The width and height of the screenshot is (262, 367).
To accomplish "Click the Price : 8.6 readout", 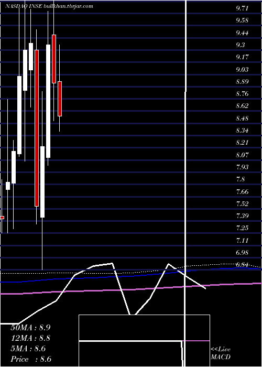I will tap(31, 359).
